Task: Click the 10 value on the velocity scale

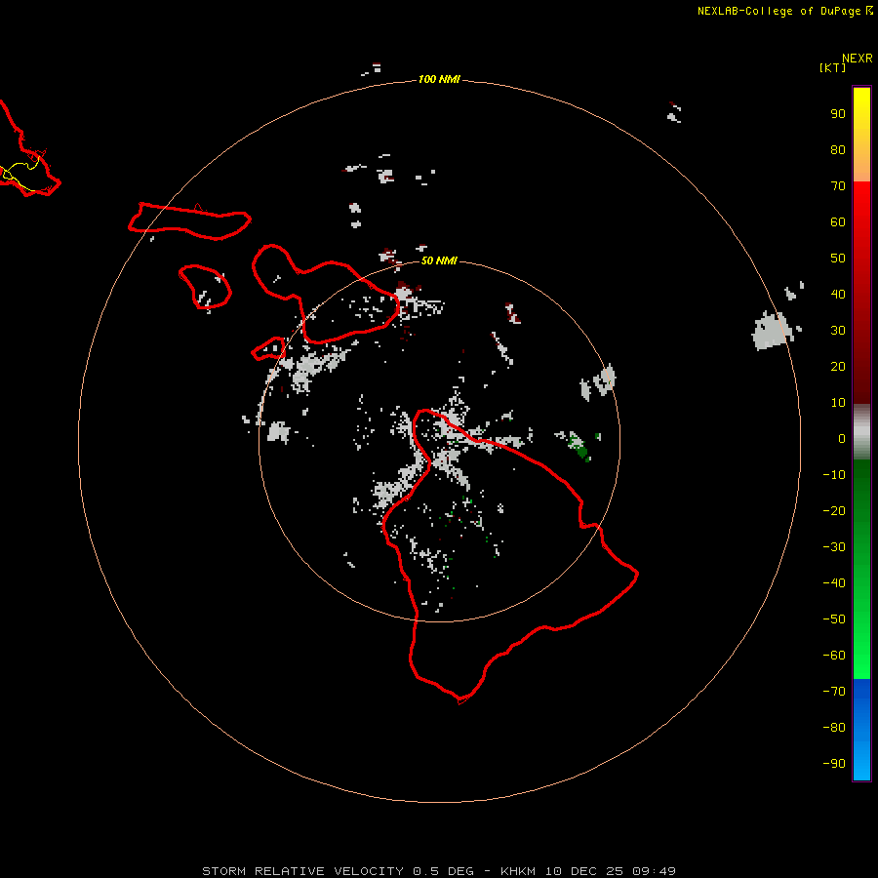Action: [838, 403]
